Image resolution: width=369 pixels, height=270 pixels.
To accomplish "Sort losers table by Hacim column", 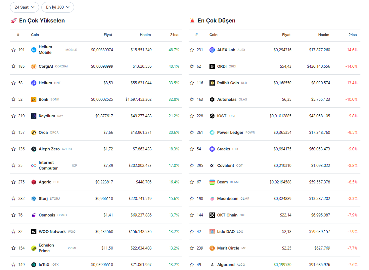I will click(324, 35).
